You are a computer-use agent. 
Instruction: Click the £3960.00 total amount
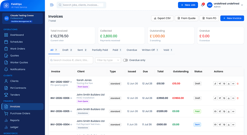pyautogui.click(x=162, y=98)
